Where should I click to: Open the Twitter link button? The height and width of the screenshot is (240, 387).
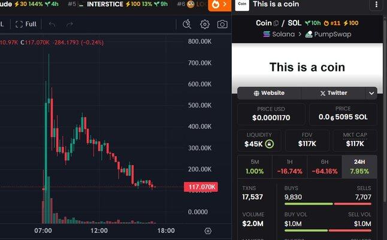tap(334, 93)
